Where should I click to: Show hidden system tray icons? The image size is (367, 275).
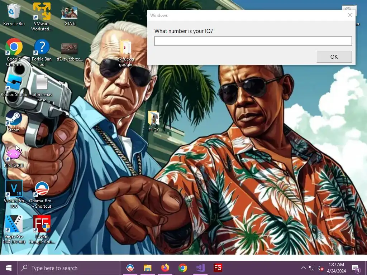point(303,268)
